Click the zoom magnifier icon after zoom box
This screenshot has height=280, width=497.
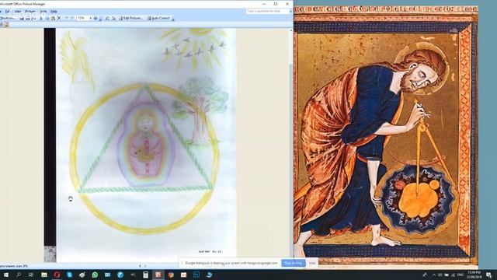tap(96, 19)
